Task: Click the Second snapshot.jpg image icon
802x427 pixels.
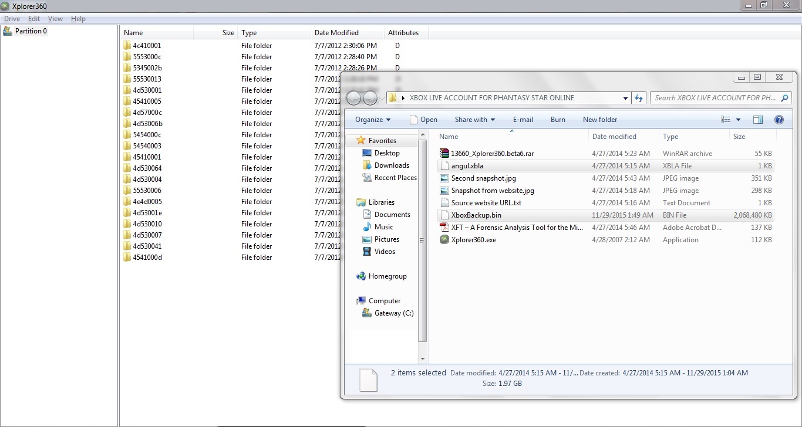Action: tap(444, 178)
